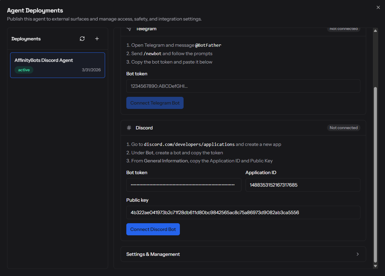This screenshot has width=385, height=276.
Task: Click the Application ID field showing 1488353152167317685
Action: tap(302, 185)
